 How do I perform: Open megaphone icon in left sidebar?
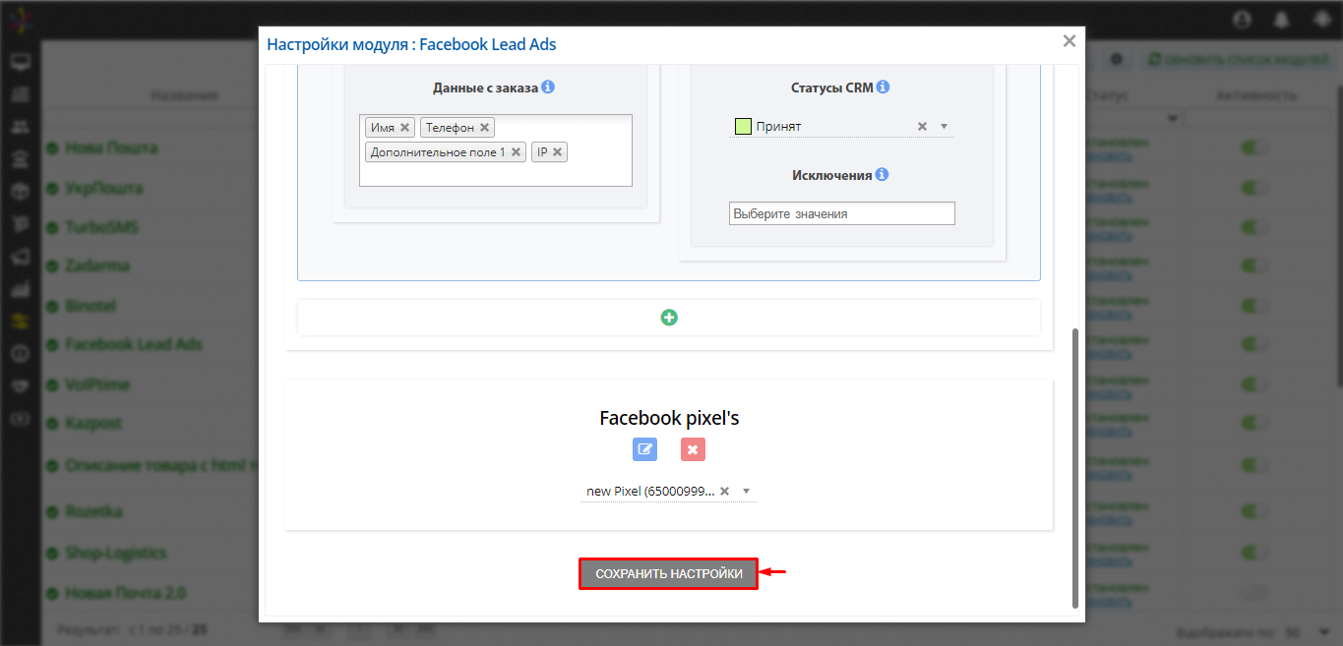coord(20,257)
